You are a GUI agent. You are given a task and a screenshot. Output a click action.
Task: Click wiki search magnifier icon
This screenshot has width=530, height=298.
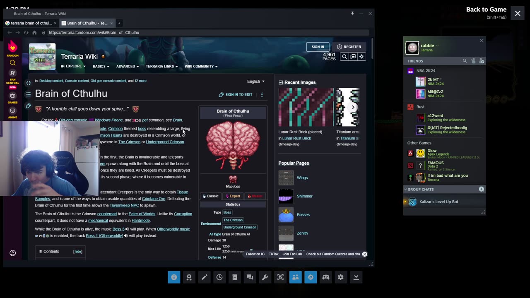pyautogui.click(x=344, y=57)
